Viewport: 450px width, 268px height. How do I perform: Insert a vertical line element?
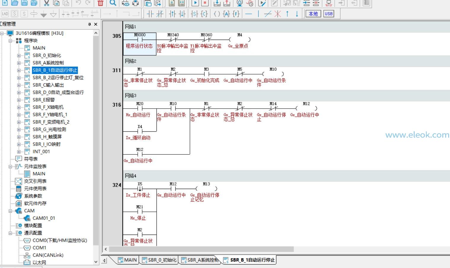pyautogui.click(x=258, y=14)
